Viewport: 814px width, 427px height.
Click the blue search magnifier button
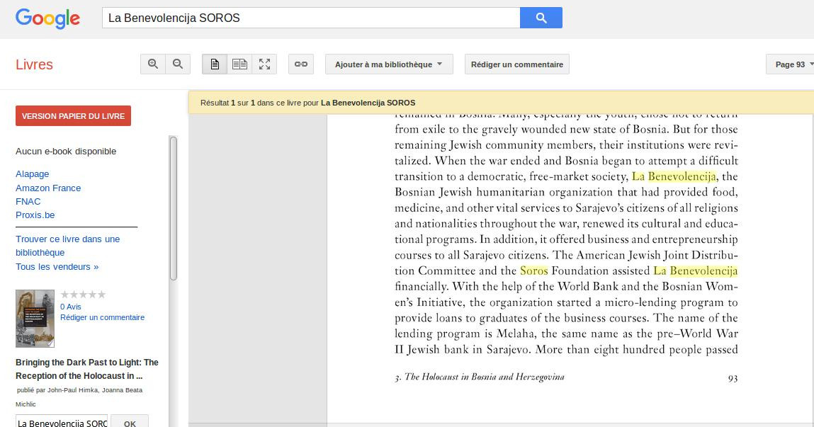tap(541, 18)
